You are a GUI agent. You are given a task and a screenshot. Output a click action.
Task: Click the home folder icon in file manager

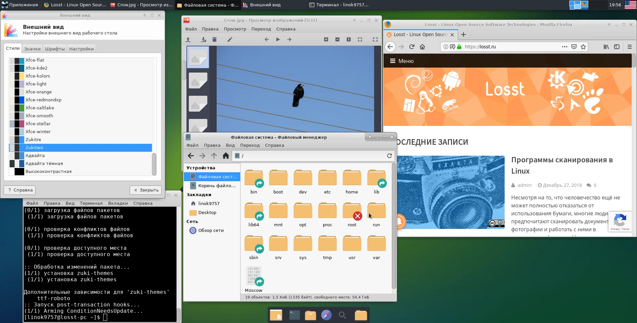(x=226, y=156)
